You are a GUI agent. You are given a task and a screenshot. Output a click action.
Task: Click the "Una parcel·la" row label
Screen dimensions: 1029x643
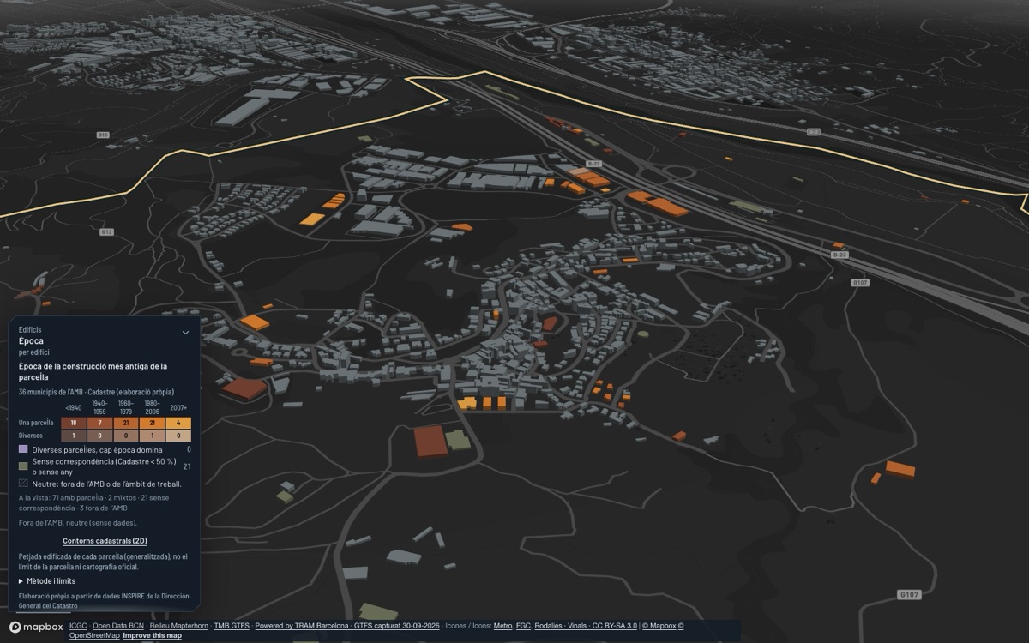coord(36,423)
